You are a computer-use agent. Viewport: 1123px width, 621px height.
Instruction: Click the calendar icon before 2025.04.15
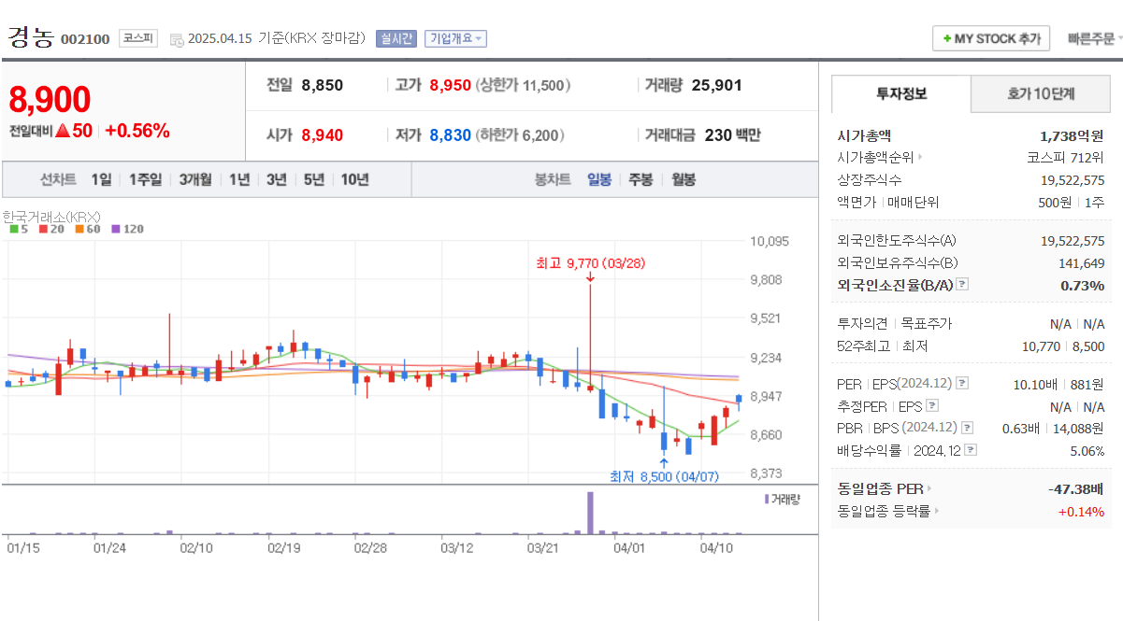176,39
